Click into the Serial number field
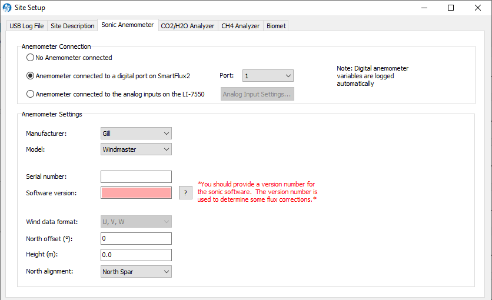 click(136, 176)
